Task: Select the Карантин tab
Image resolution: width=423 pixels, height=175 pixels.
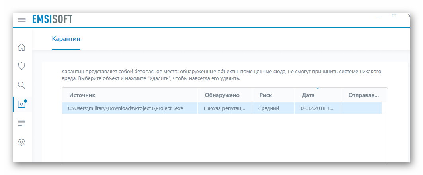Action: tap(66, 39)
